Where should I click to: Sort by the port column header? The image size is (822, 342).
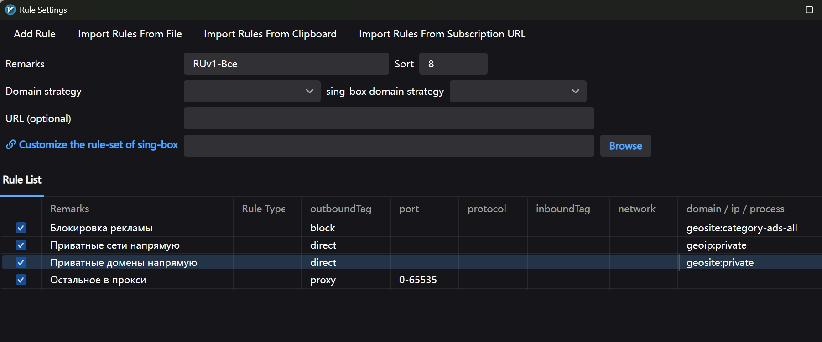[x=424, y=209]
